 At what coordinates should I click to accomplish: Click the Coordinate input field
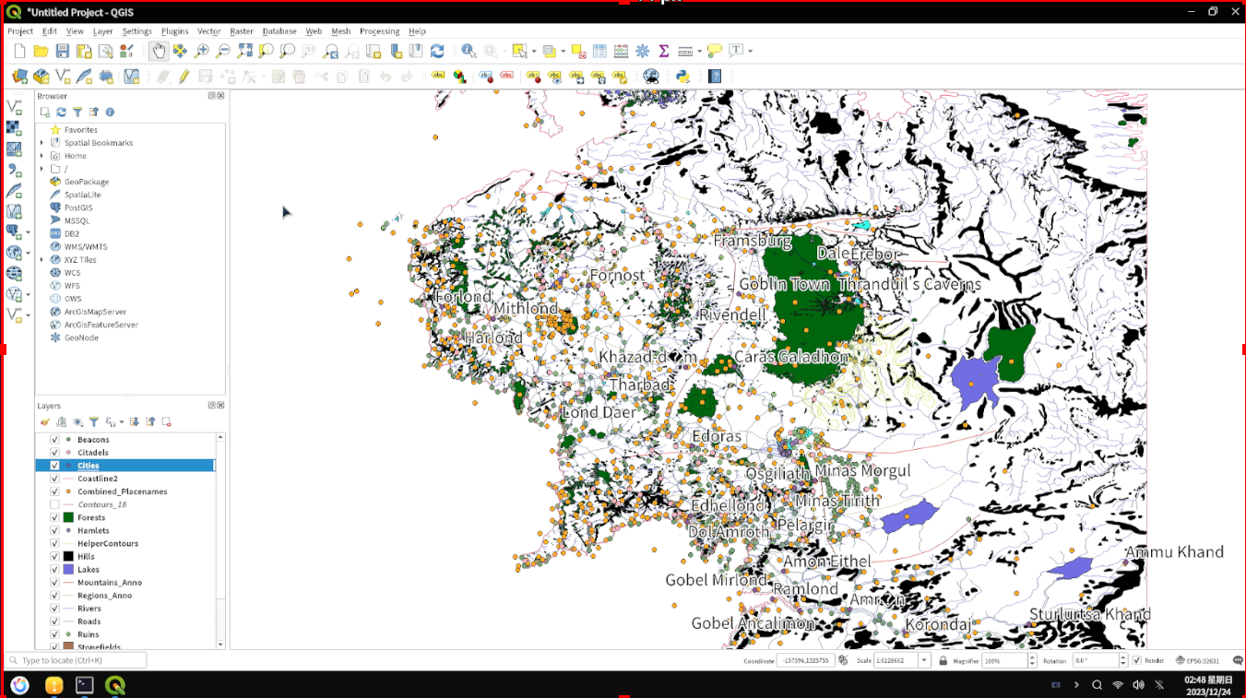click(x=807, y=660)
